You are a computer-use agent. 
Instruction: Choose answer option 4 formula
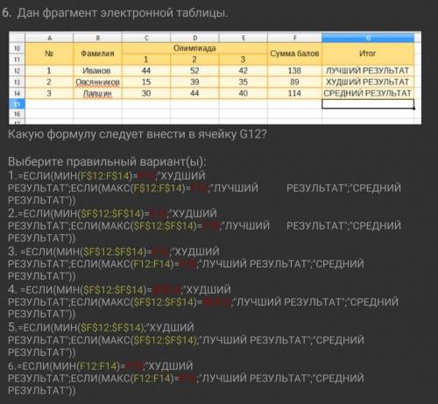pos(203,301)
